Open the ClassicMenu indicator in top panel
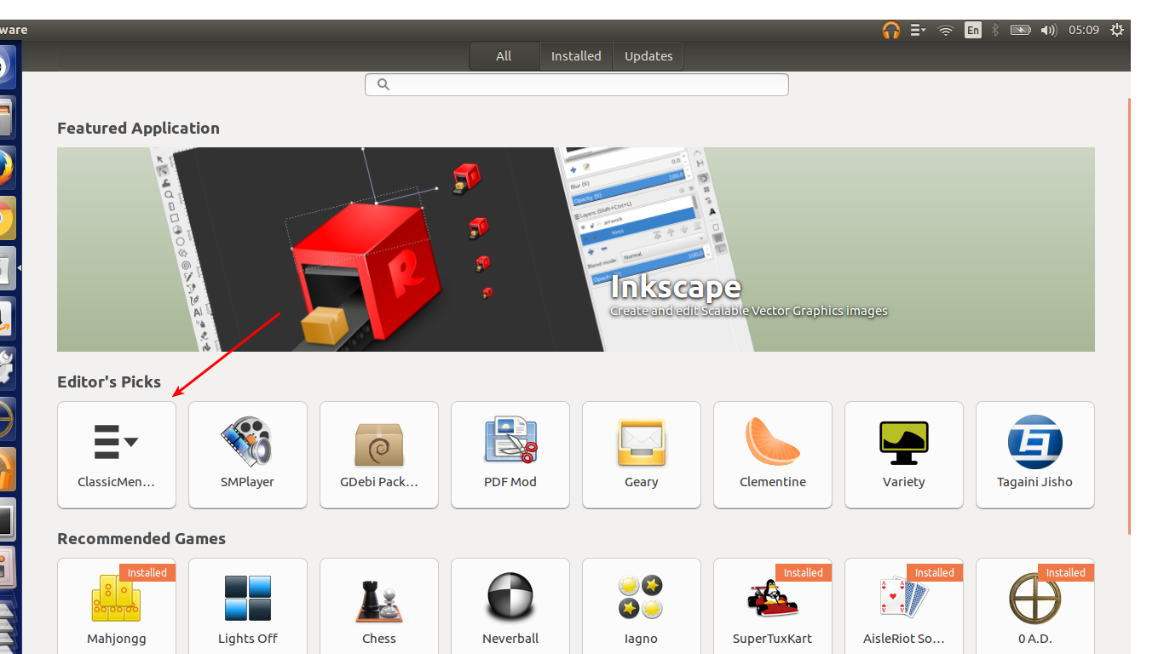Image resolution: width=1164 pixels, height=654 pixels. 918,30
